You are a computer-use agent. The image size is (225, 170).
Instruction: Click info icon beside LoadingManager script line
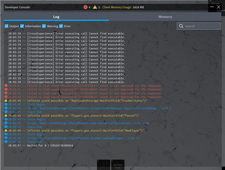click(6, 138)
